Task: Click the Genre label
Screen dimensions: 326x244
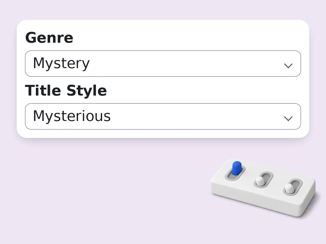Action: 49,38
